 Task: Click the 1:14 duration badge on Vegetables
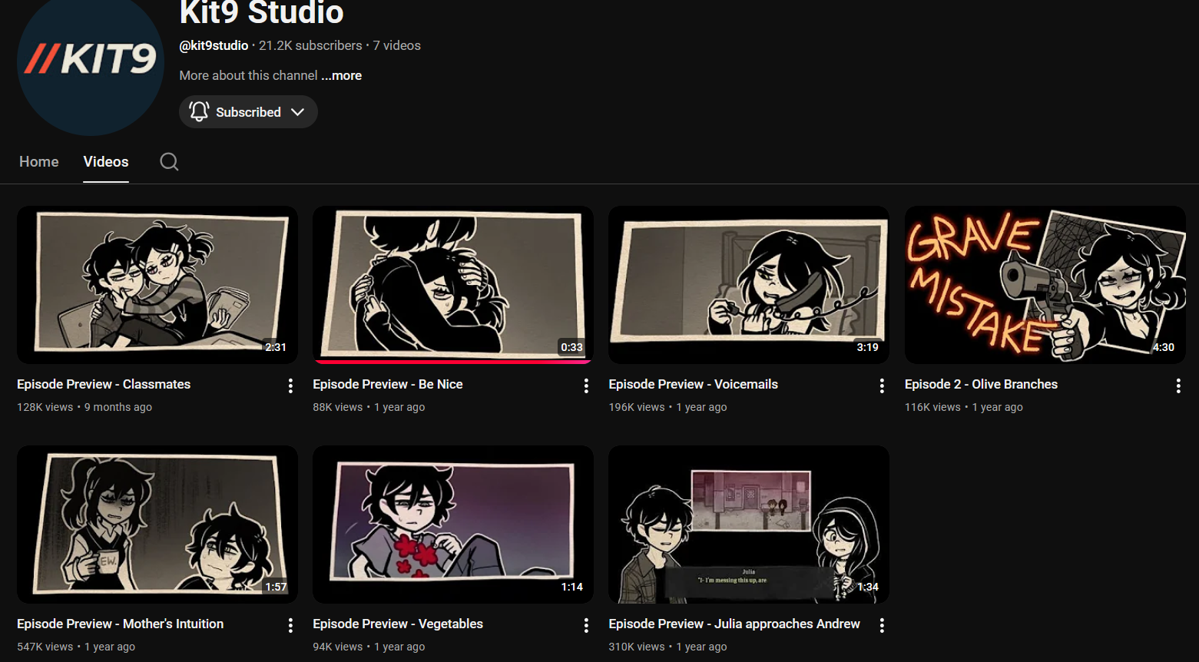[x=571, y=587]
